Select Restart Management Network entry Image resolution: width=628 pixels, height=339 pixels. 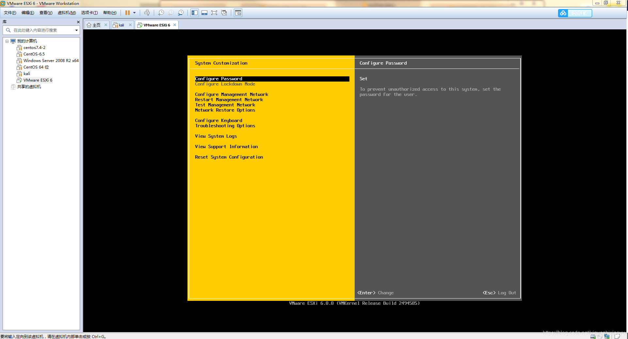tap(229, 100)
